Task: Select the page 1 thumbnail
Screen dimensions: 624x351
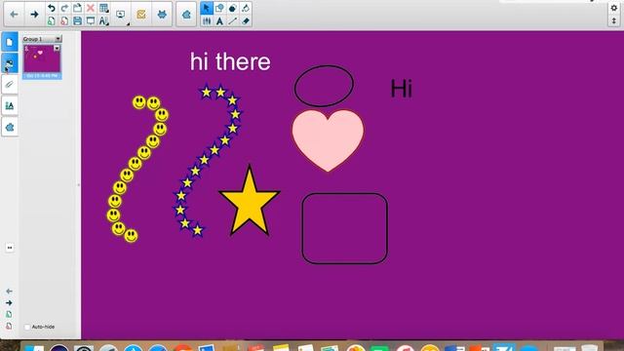Action: click(42, 61)
